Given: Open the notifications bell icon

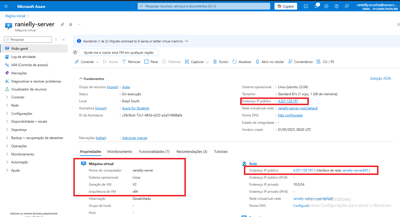Looking at the screenshot, I should tap(316, 6).
